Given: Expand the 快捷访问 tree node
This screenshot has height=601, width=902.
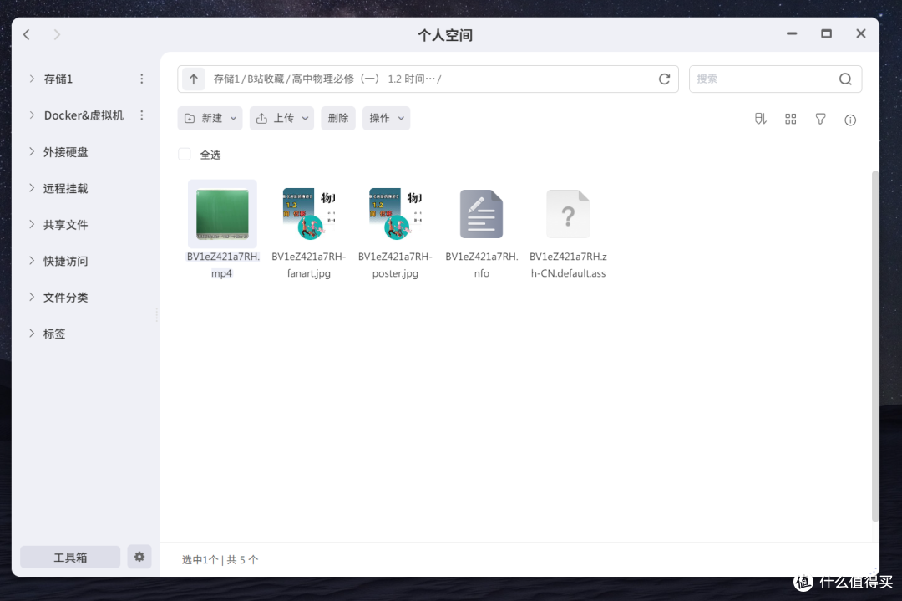Looking at the screenshot, I should tap(32, 260).
